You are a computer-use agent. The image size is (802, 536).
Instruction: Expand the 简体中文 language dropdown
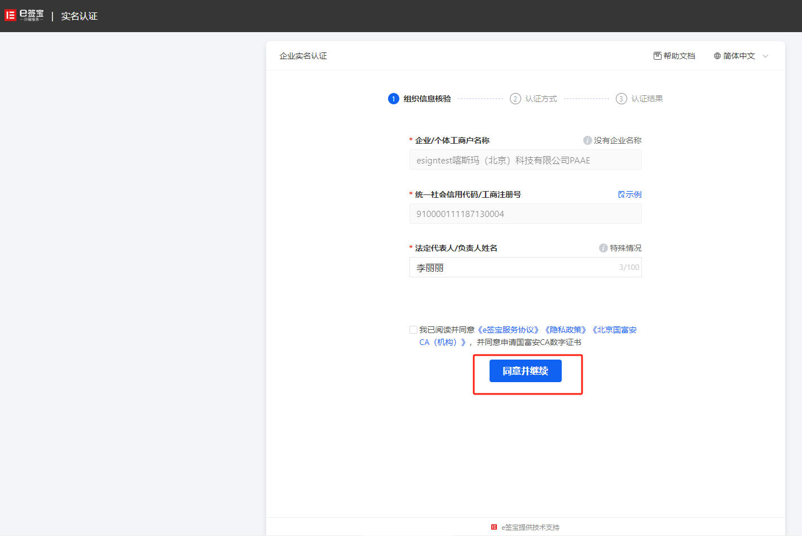[739, 56]
